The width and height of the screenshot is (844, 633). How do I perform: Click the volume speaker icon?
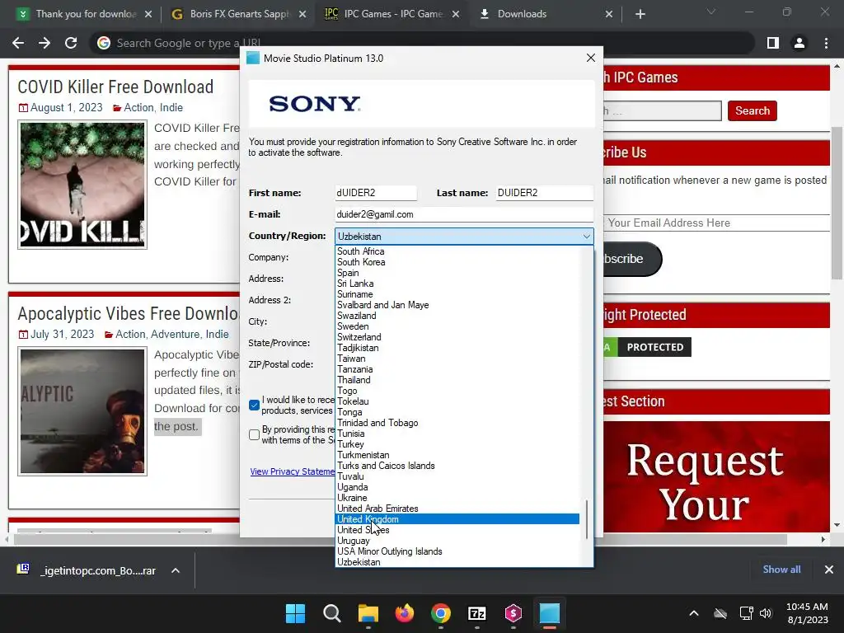766,613
